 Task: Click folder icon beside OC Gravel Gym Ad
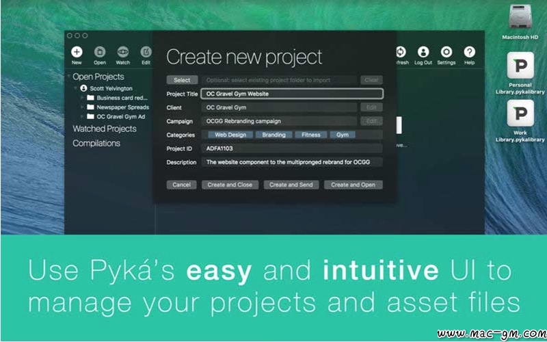(x=90, y=116)
